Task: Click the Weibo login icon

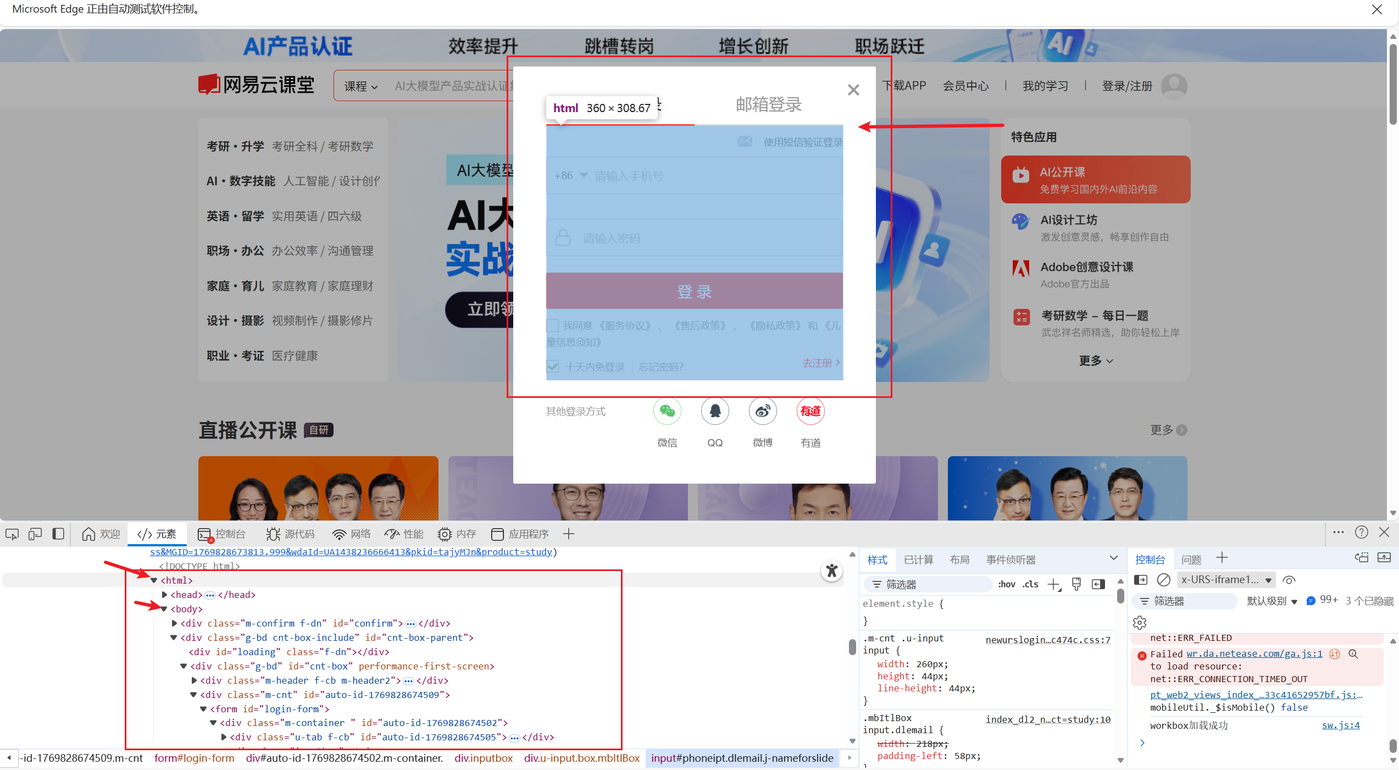Action: click(x=763, y=411)
